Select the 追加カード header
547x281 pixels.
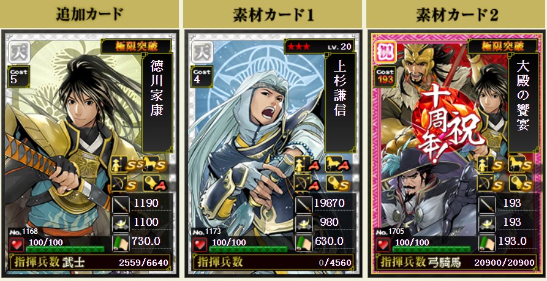coord(89,14)
